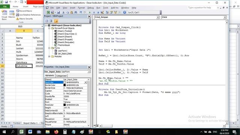The height and width of the screenshot is (135, 240).
Task: Click Record Macro in Excel ribbon
Action: click(24, 11)
